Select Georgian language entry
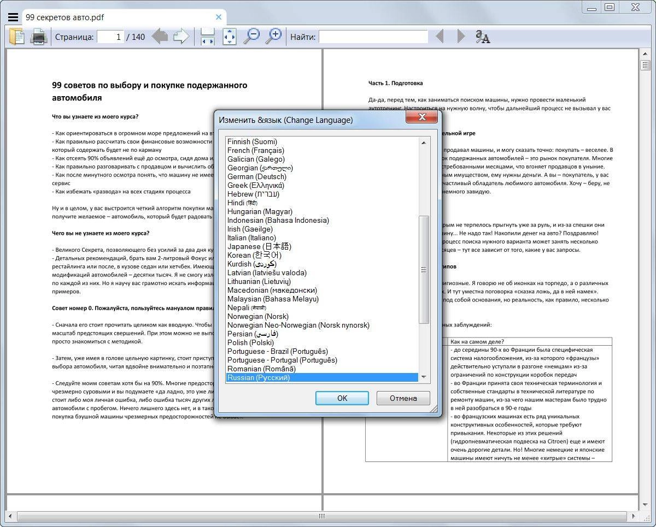This screenshot has width=656, height=527. pyautogui.click(x=322, y=168)
